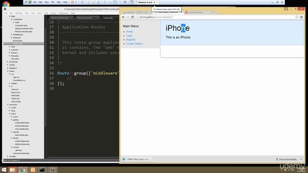Click the downloaded Pepsi logo file
308x173 pixels.
coord(138,159)
